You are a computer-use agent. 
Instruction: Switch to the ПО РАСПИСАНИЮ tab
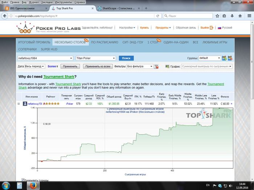105,42
